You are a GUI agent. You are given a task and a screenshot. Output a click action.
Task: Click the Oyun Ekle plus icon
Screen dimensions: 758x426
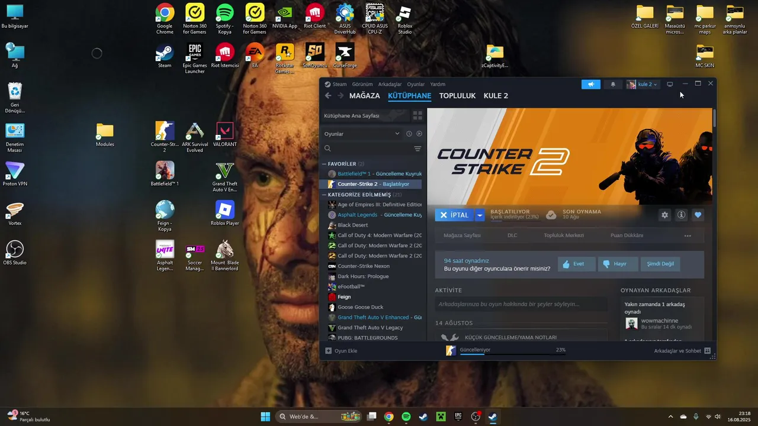[329, 351]
